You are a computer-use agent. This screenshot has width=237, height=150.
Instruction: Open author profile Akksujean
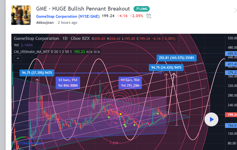[45, 23]
